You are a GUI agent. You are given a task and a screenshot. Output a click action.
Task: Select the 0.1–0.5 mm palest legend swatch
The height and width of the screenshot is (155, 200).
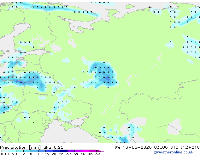coord(5,151)
